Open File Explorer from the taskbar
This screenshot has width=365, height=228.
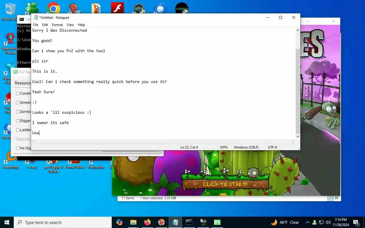point(133,222)
